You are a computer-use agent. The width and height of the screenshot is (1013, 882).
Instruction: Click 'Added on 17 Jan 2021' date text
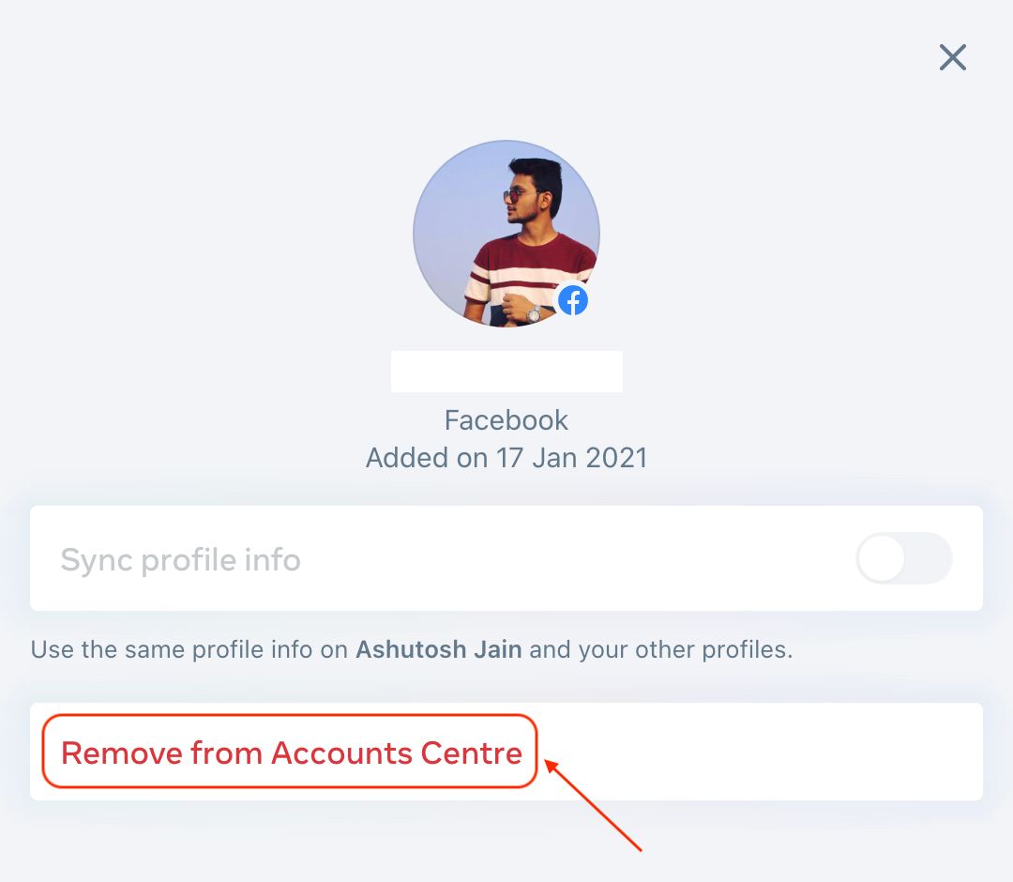tap(506, 457)
